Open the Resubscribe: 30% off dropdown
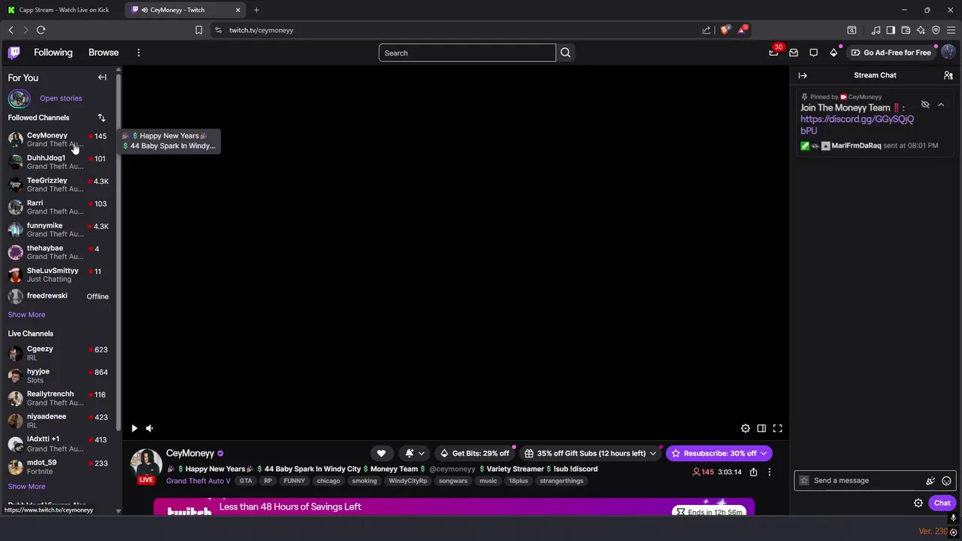 (x=718, y=453)
